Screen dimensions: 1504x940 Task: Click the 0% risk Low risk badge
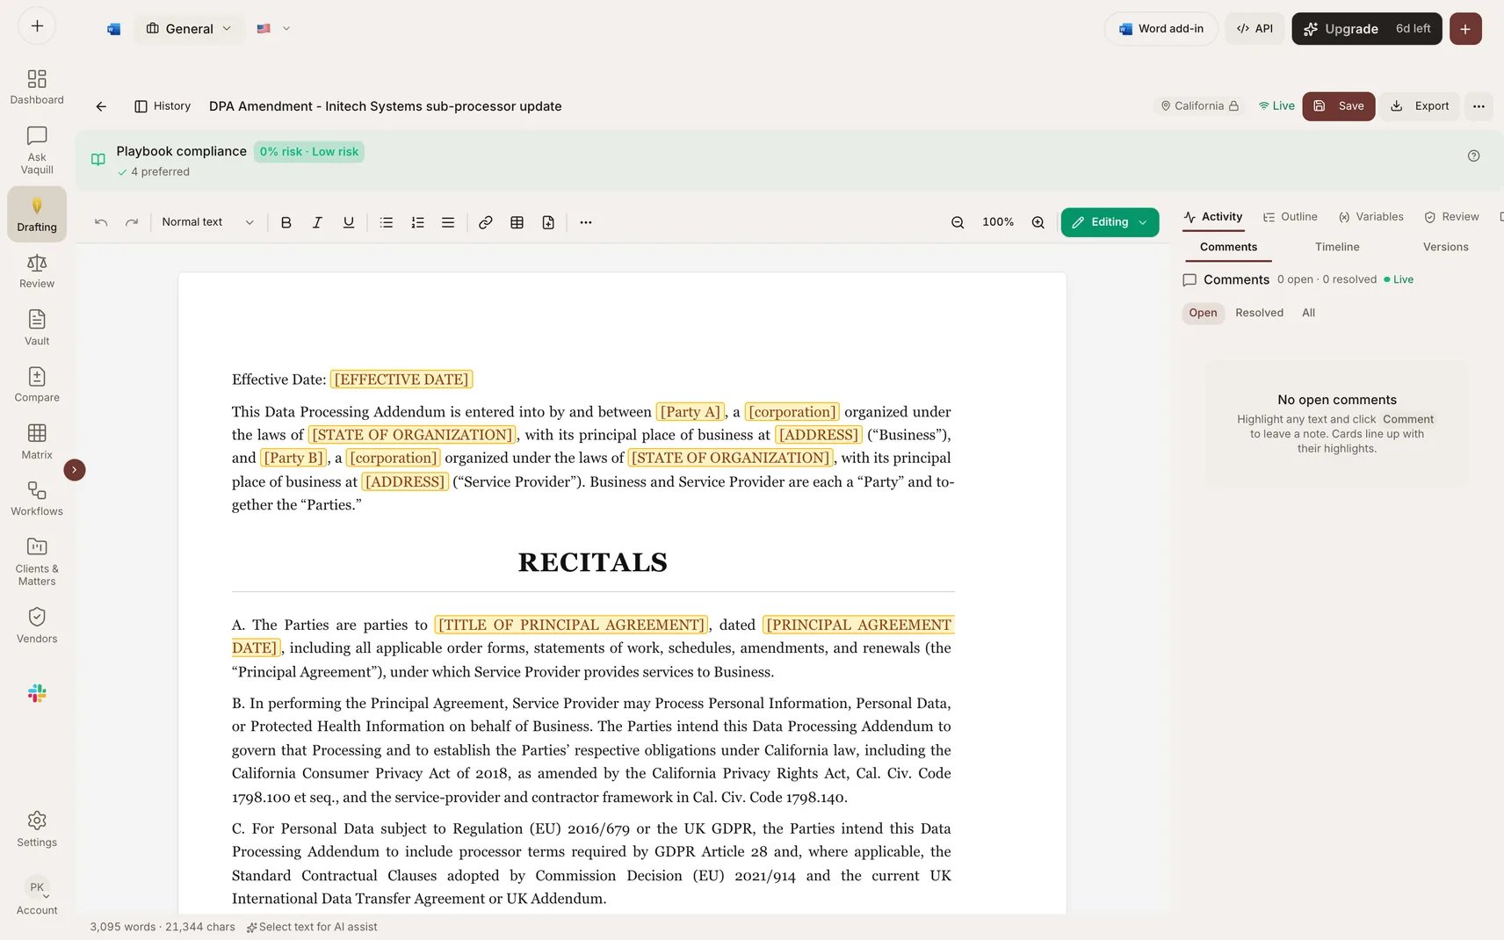[x=309, y=152]
